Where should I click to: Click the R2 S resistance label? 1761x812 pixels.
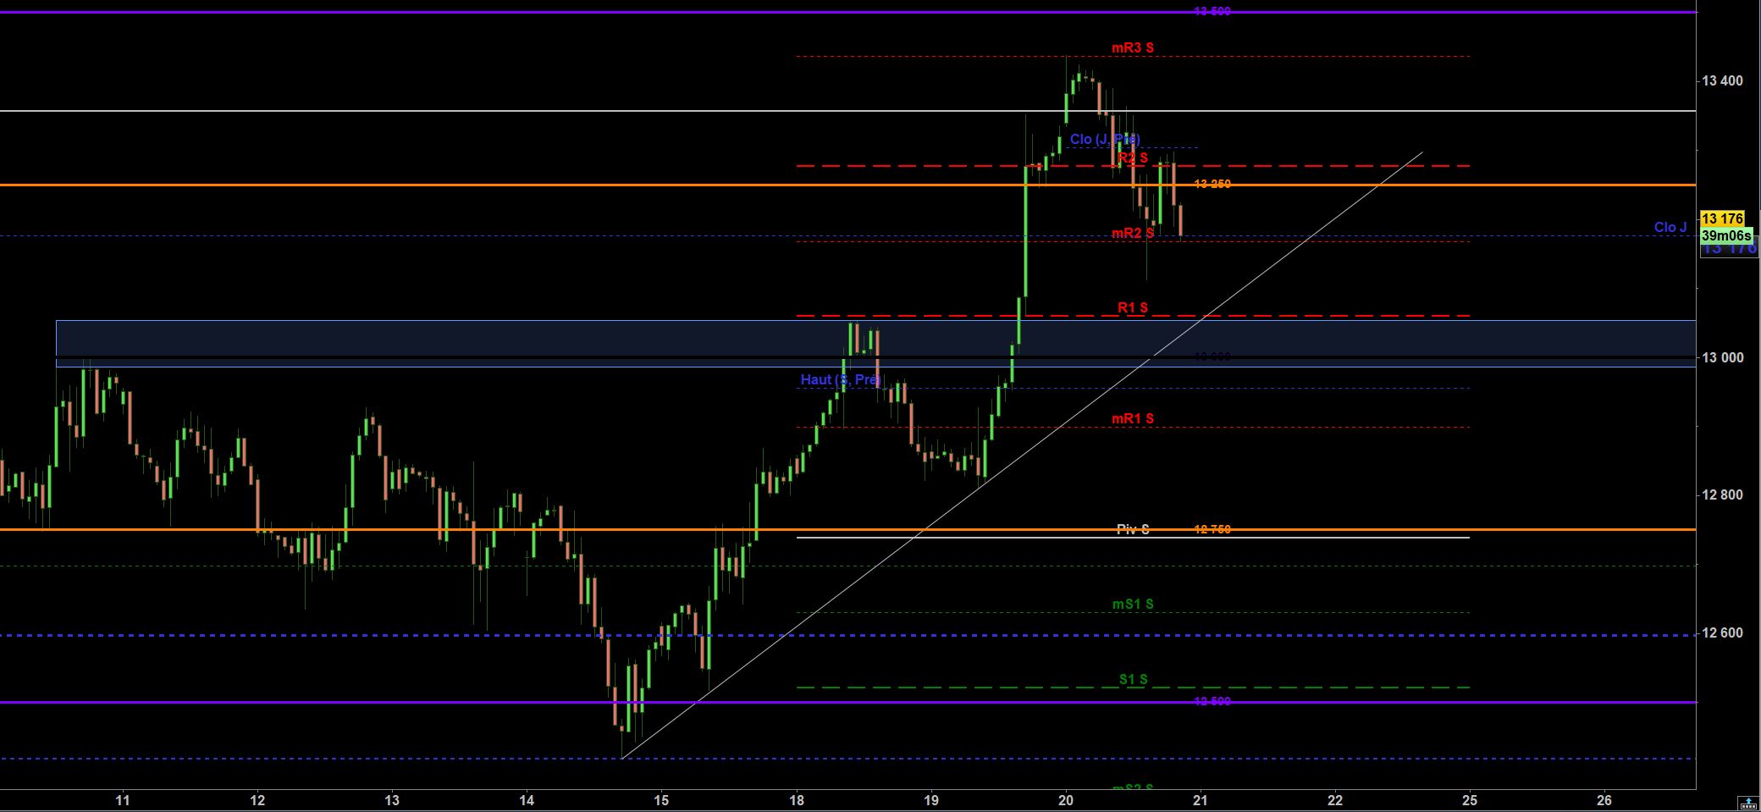(1133, 157)
